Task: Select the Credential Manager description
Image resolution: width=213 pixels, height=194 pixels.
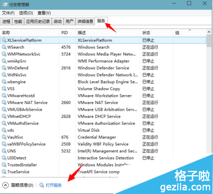Action: click(97, 137)
